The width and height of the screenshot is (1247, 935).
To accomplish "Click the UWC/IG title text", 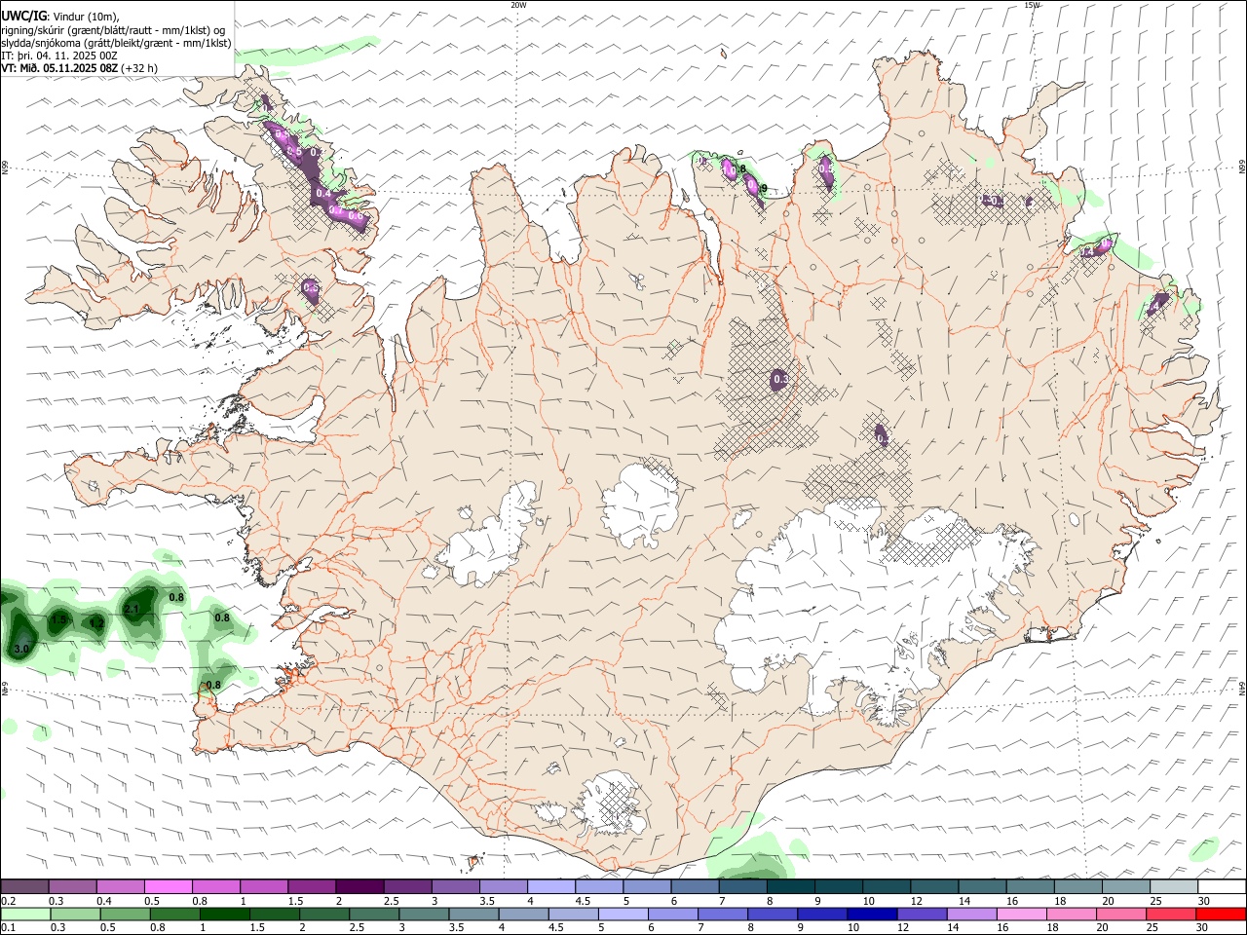I will [x=23, y=17].
